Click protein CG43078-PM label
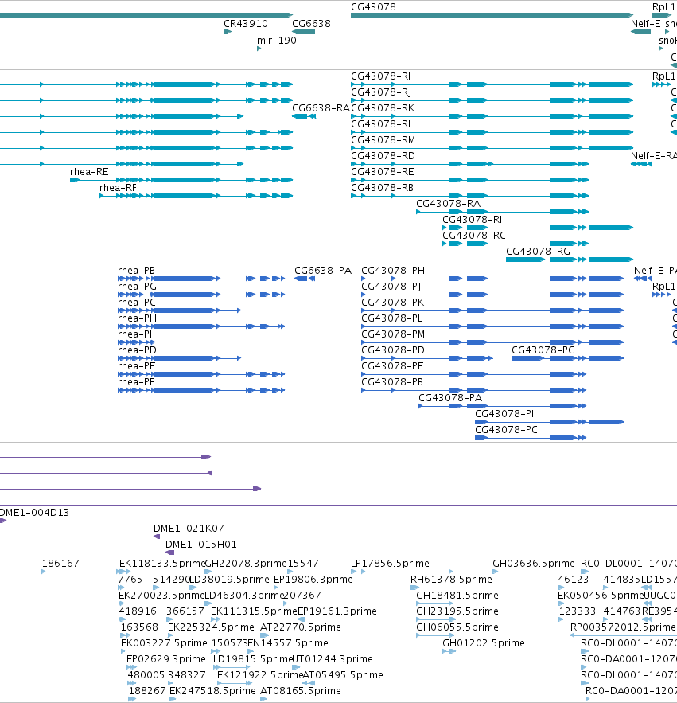The width and height of the screenshot is (677, 703). [393, 334]
